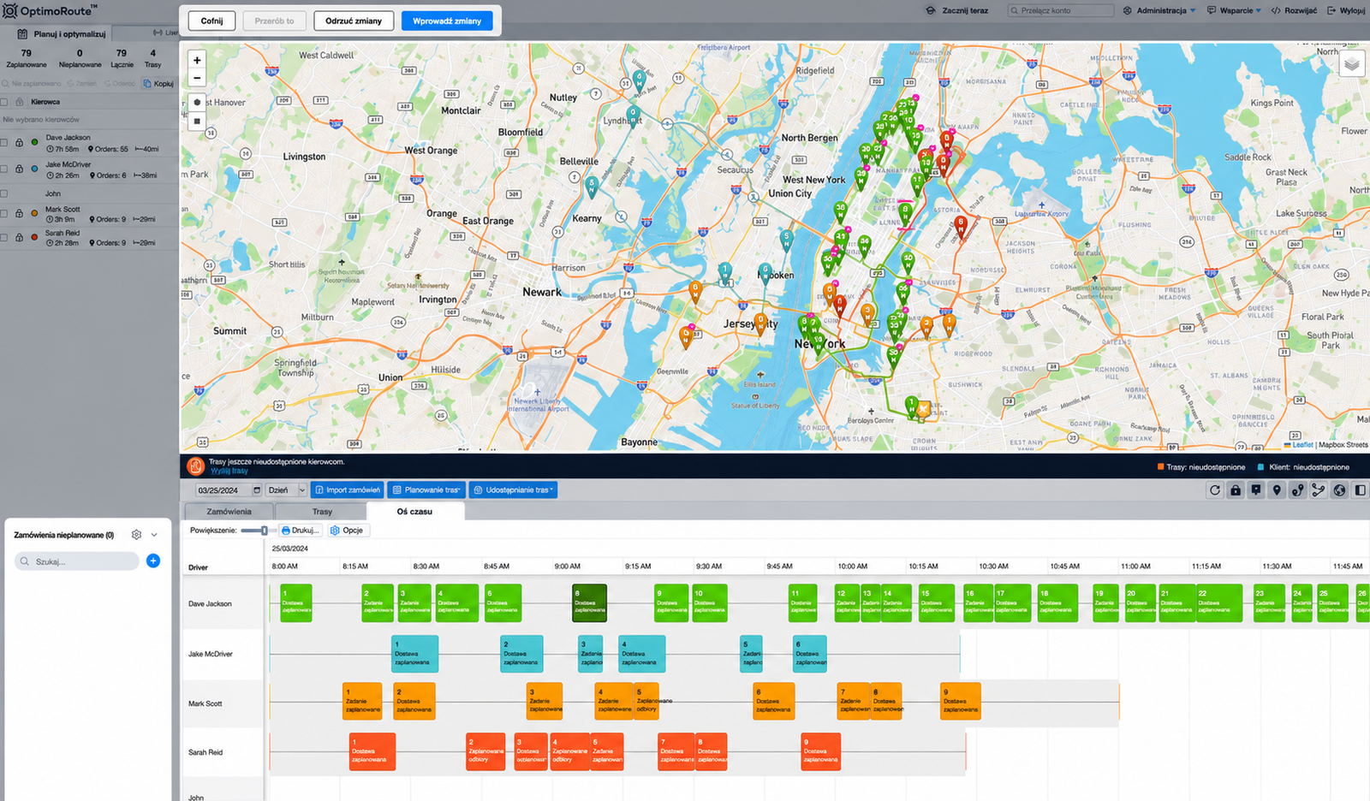
Task: Tick the select-all Kierowca checkbox
Action: [x=4, y=102]
